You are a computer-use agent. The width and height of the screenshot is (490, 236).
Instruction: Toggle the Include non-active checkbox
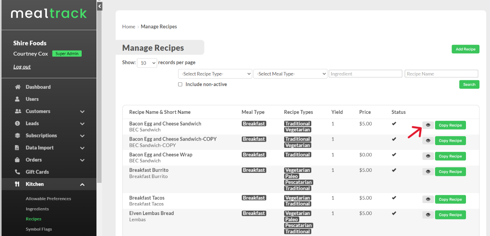click(180, 84)
